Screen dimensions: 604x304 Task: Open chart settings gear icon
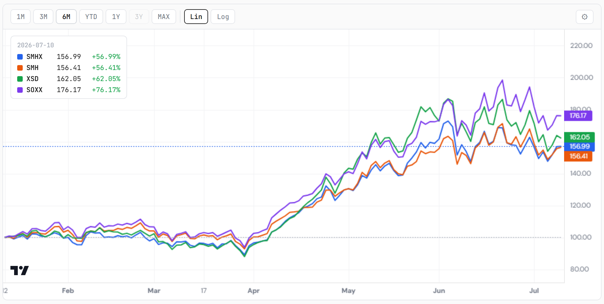(584, 17)
